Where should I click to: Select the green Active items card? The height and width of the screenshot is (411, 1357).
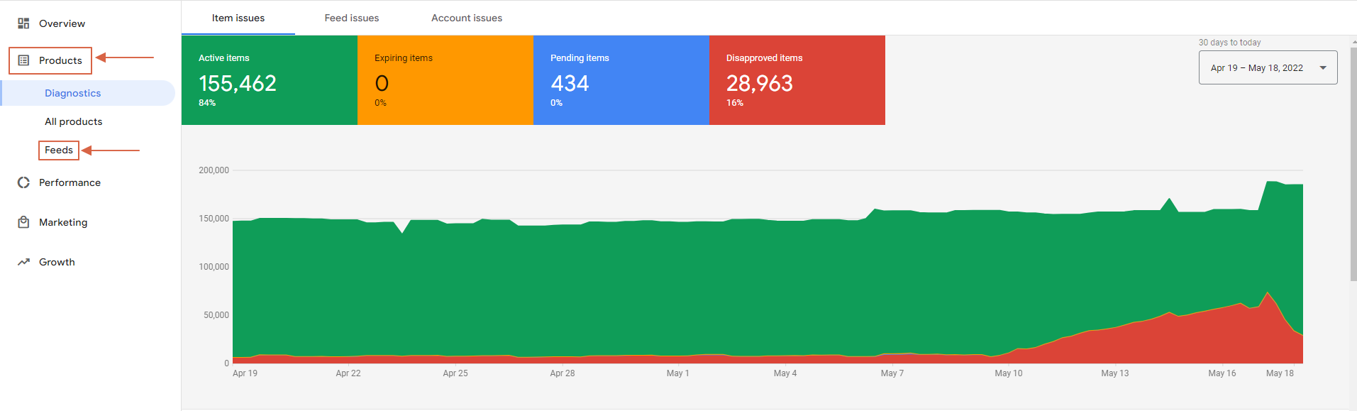[x=270, y=80]
